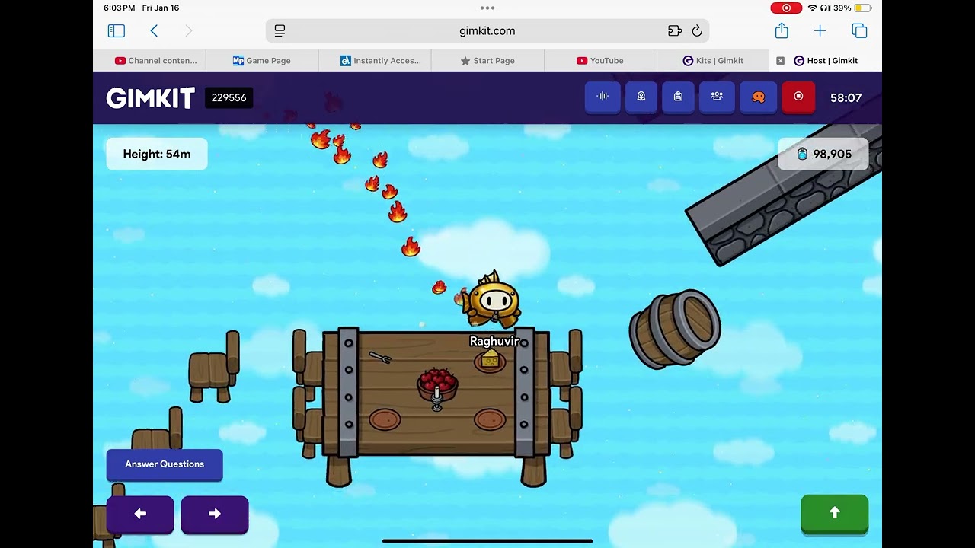Screen dimensions: 975x548
Task: Click the golden fish player character
Action: coord(493,300)
